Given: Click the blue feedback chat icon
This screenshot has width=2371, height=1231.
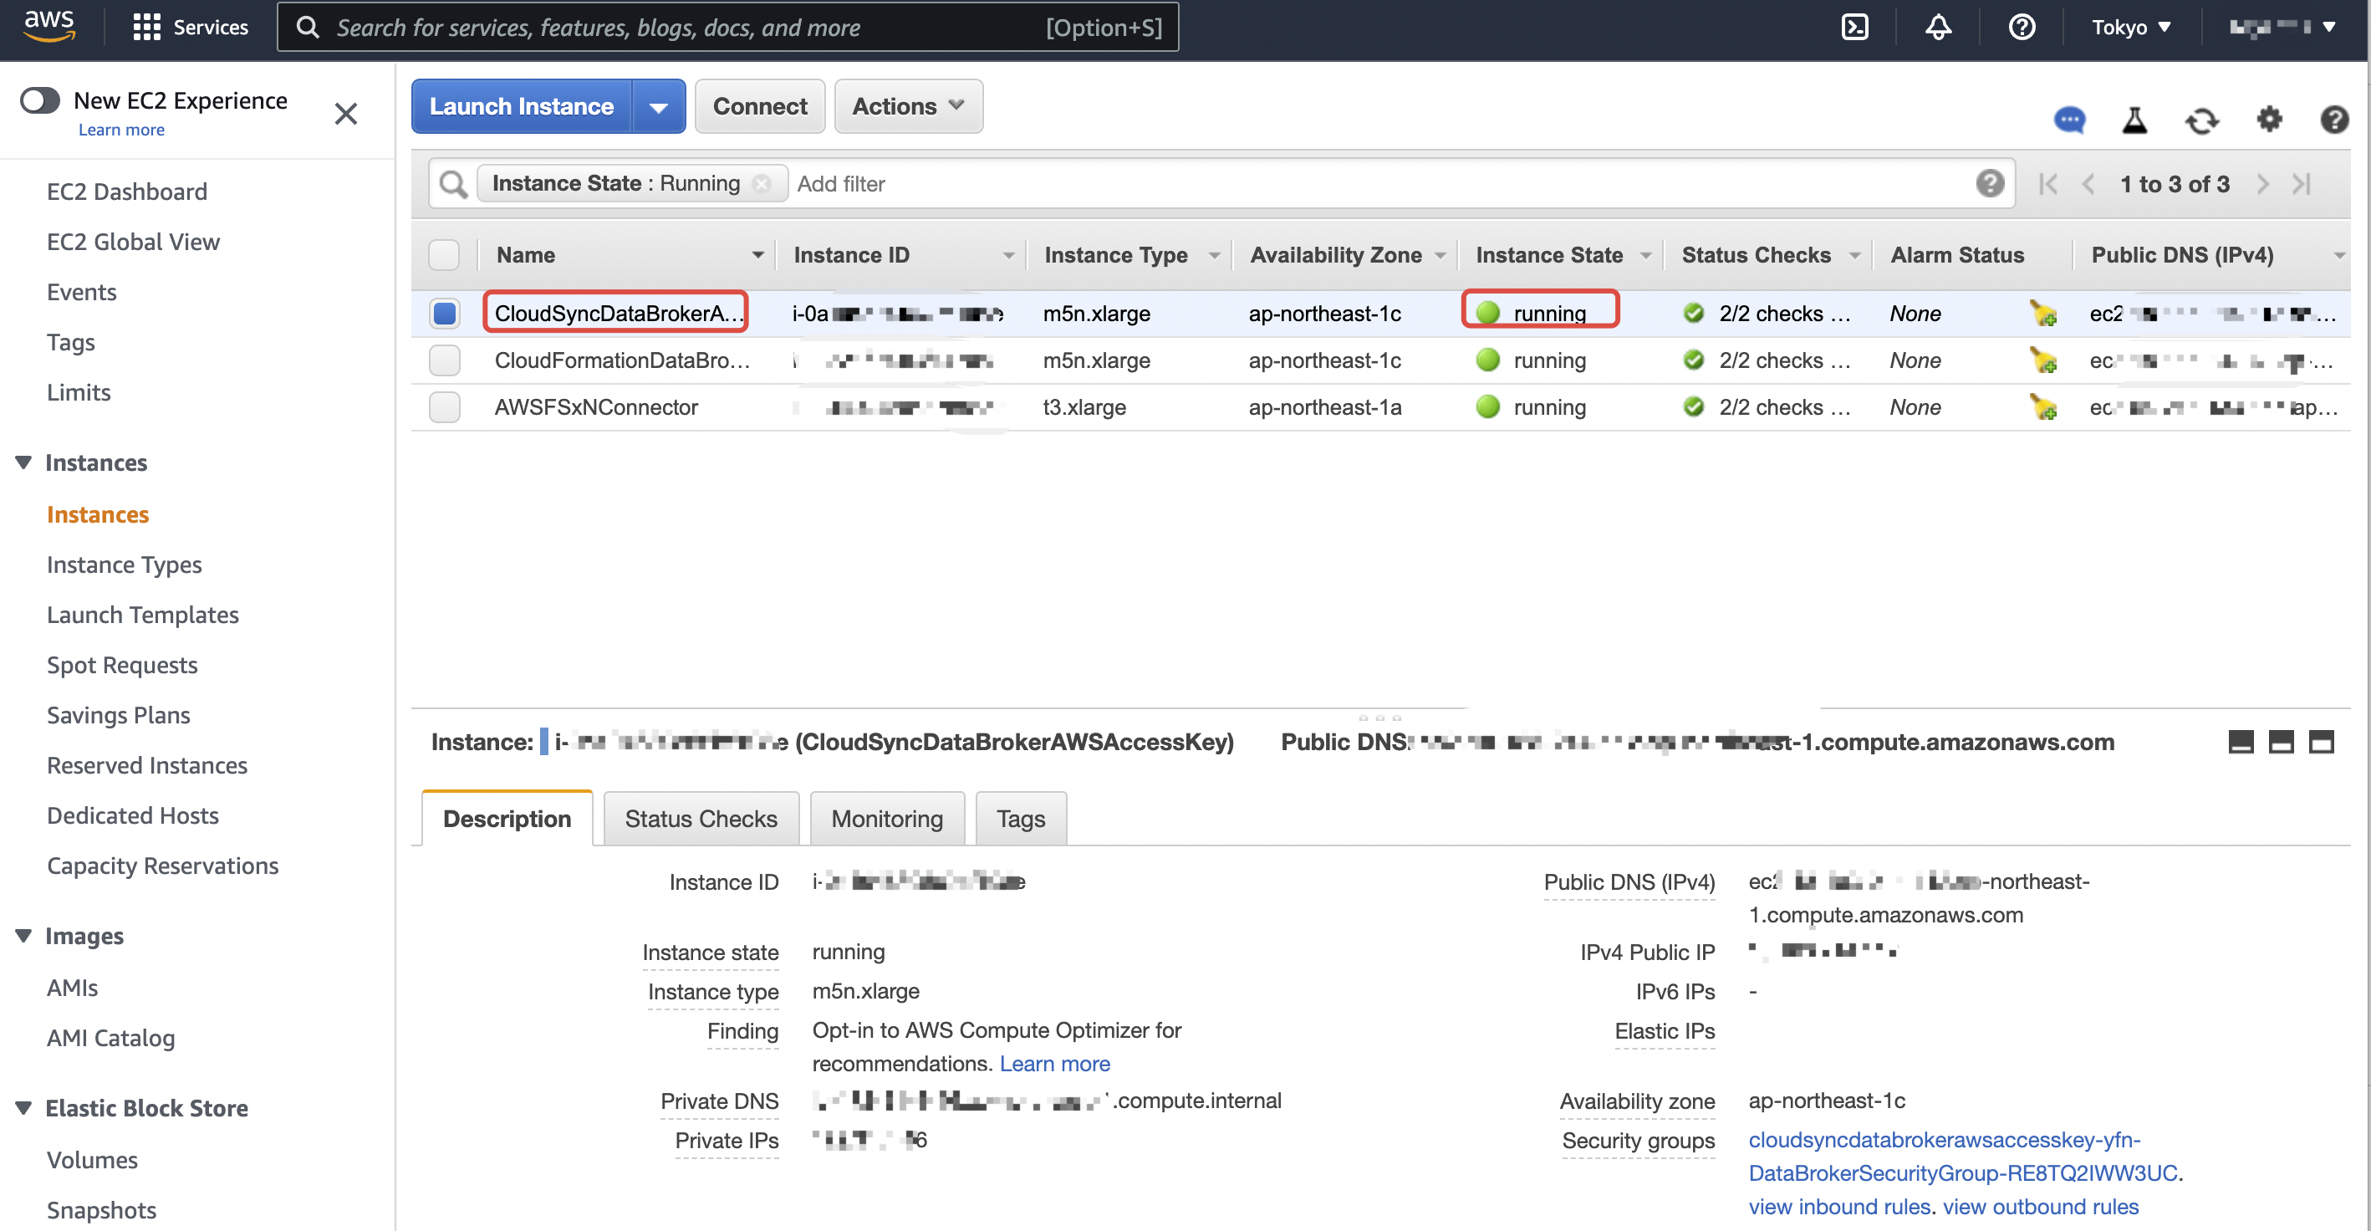Looking at the screenshot, I should click(2069, 120).
